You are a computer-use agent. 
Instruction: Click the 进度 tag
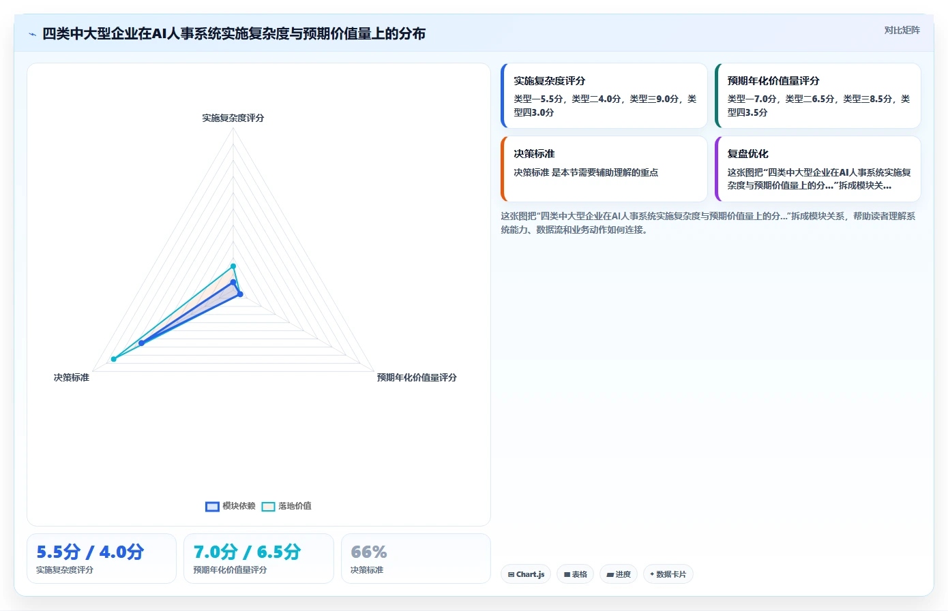tap(619, 574)
